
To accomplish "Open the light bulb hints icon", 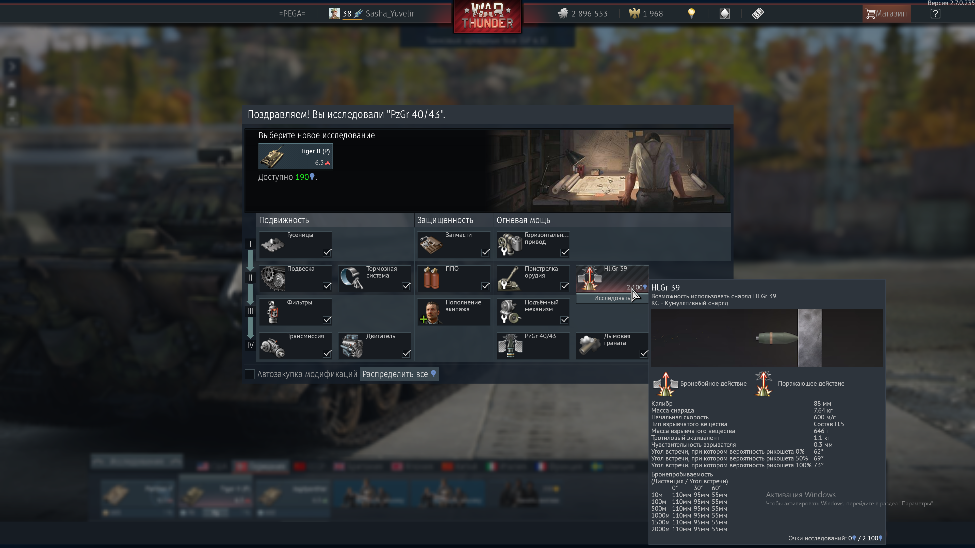I will pyautogui.click(x=691, y=14).
